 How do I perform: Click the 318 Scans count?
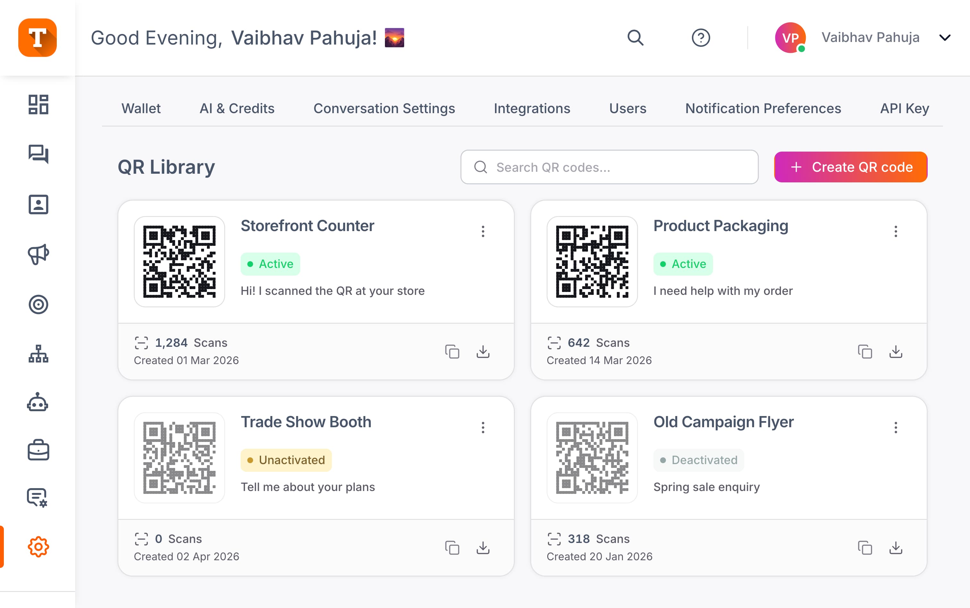pyautogui.click(x=599, y=539)
